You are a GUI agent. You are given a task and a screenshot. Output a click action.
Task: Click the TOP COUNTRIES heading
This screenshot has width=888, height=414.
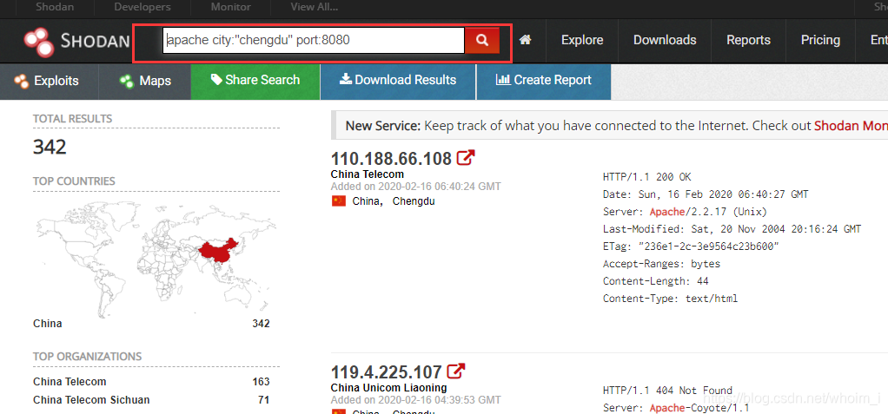pos(74,181)
